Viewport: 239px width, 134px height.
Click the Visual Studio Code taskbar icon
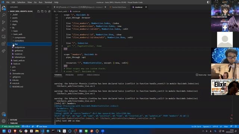click(42, 131)
